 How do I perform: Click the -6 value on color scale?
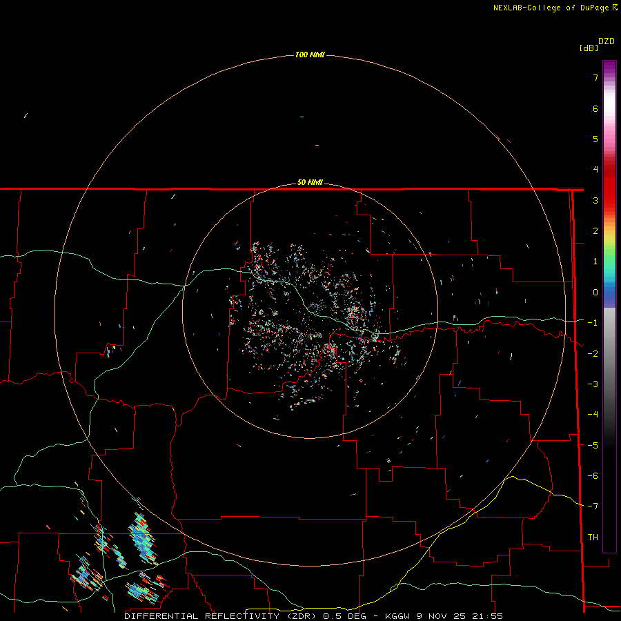point(593,476)
